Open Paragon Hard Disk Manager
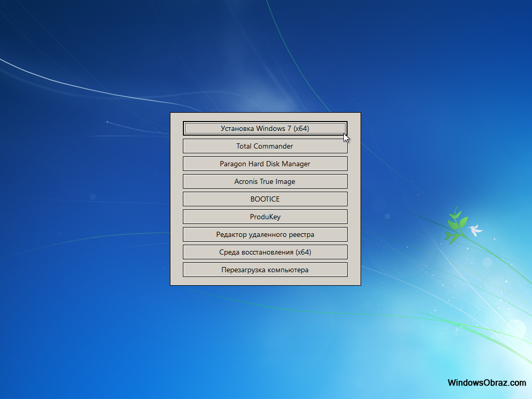The height and width of the screenshot is (399, 532). coord(265,164)
